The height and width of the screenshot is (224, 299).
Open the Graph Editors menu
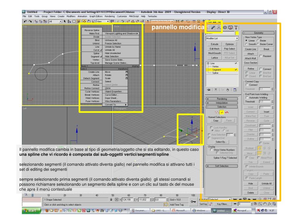click(96, 16)
